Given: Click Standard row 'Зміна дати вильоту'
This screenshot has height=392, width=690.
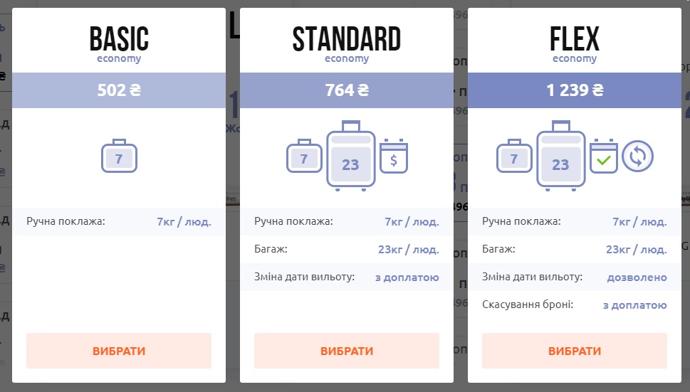Looking at the screenshot, I should pyautogui.click(x=347, y=277).
